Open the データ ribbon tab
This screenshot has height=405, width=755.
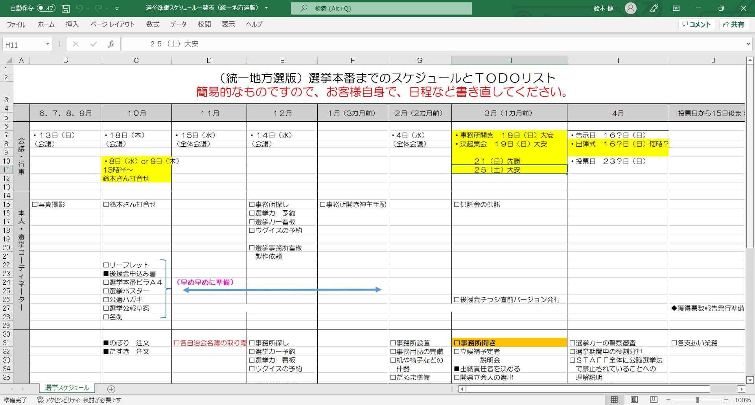(x=178, y=24)
